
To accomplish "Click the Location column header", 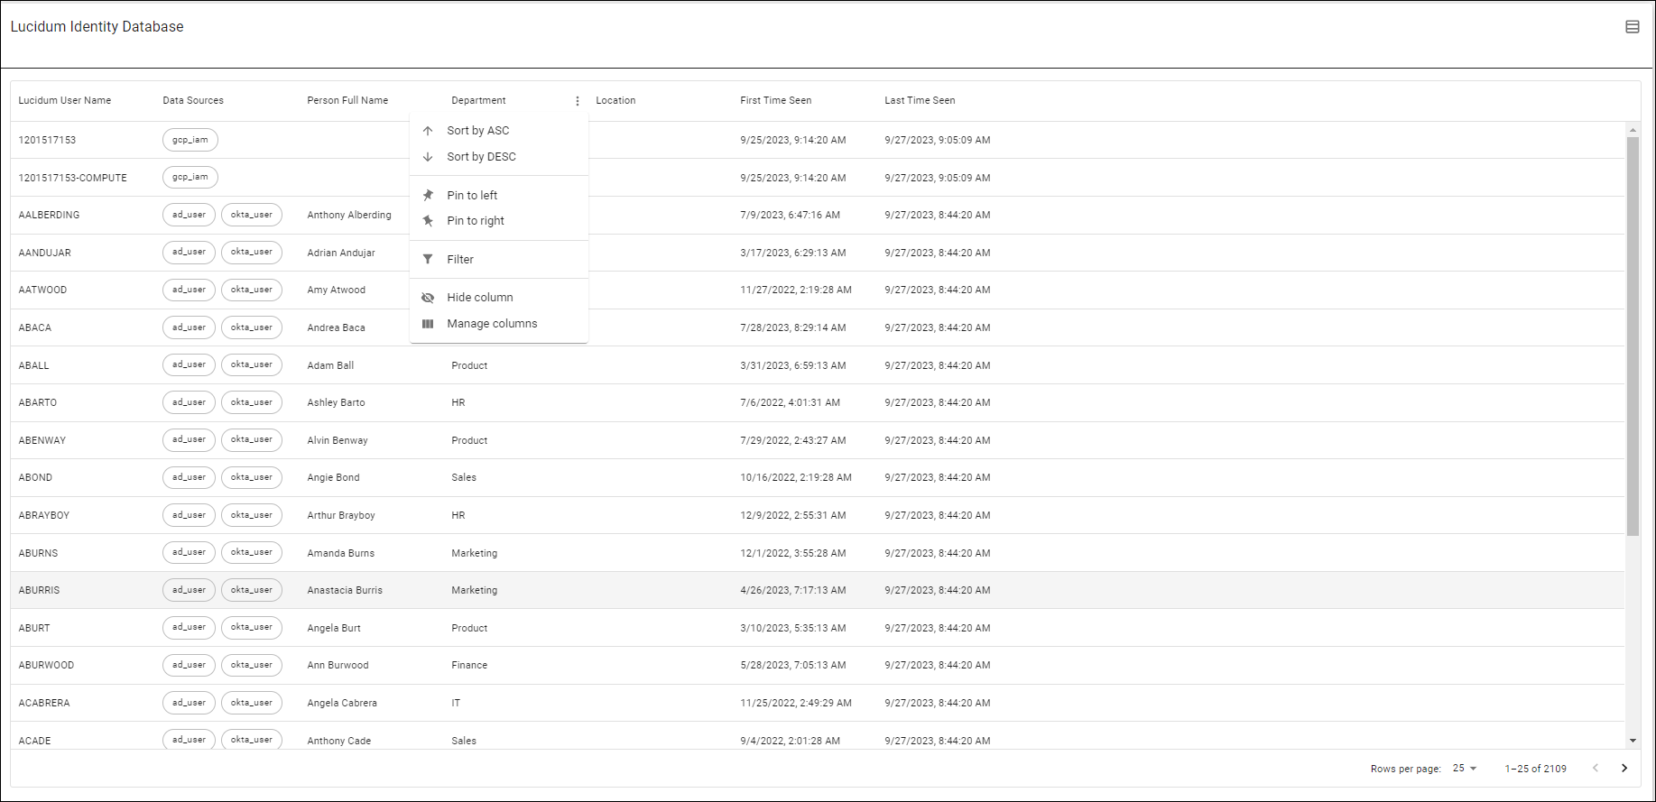I will [615, 101].
